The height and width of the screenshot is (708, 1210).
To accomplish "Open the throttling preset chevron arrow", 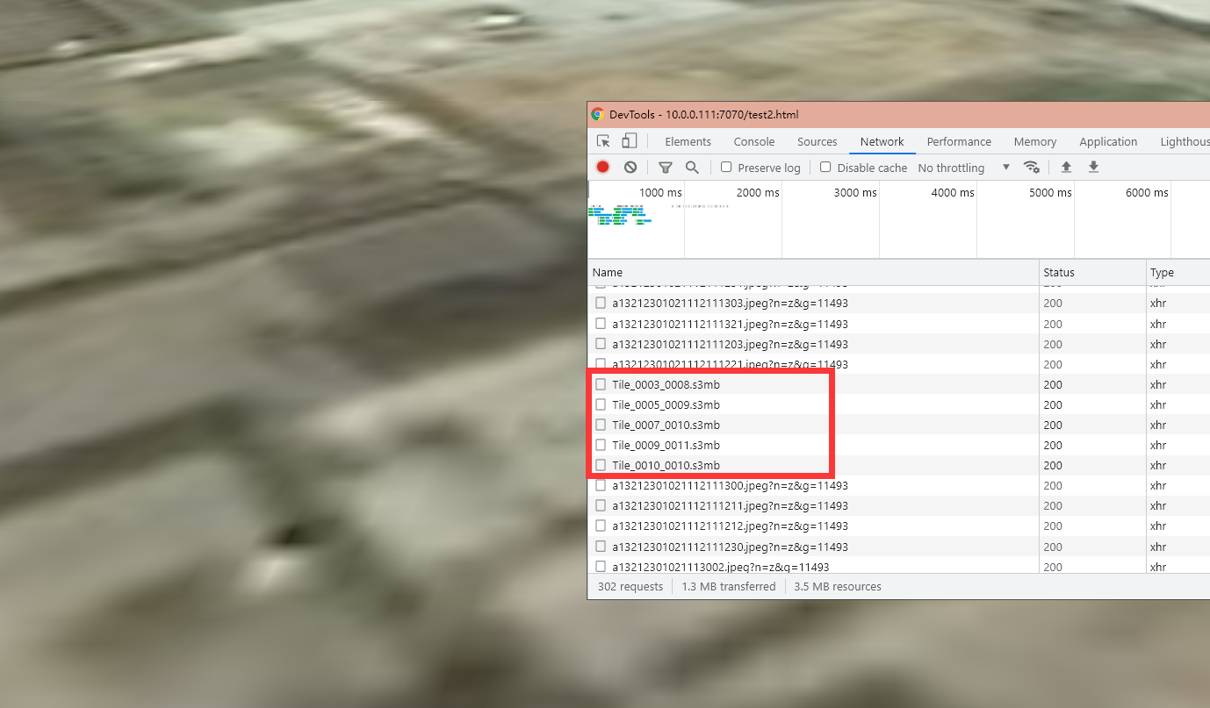I will (x=1005, y=168).
